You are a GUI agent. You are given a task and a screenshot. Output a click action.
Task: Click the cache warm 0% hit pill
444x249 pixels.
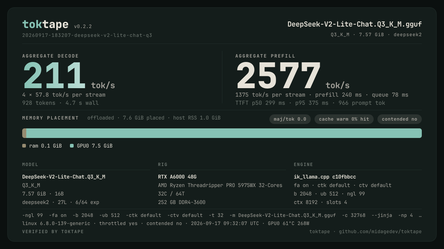pos(344,119)
